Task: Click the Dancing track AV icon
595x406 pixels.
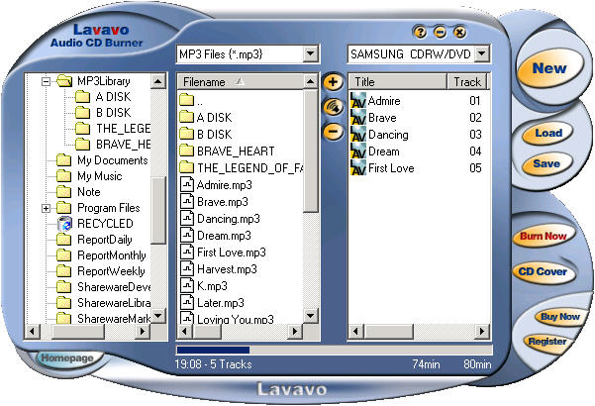Action: tap(357, 135)
